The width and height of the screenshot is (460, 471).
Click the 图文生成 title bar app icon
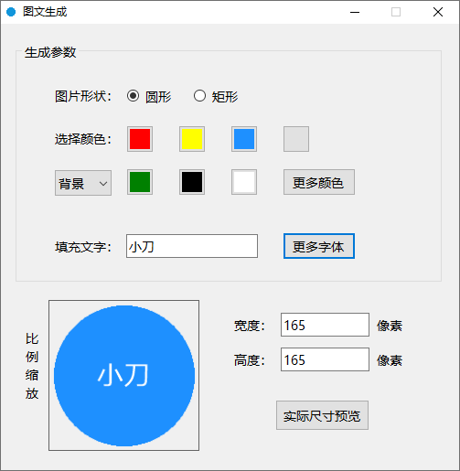[11, 12]
